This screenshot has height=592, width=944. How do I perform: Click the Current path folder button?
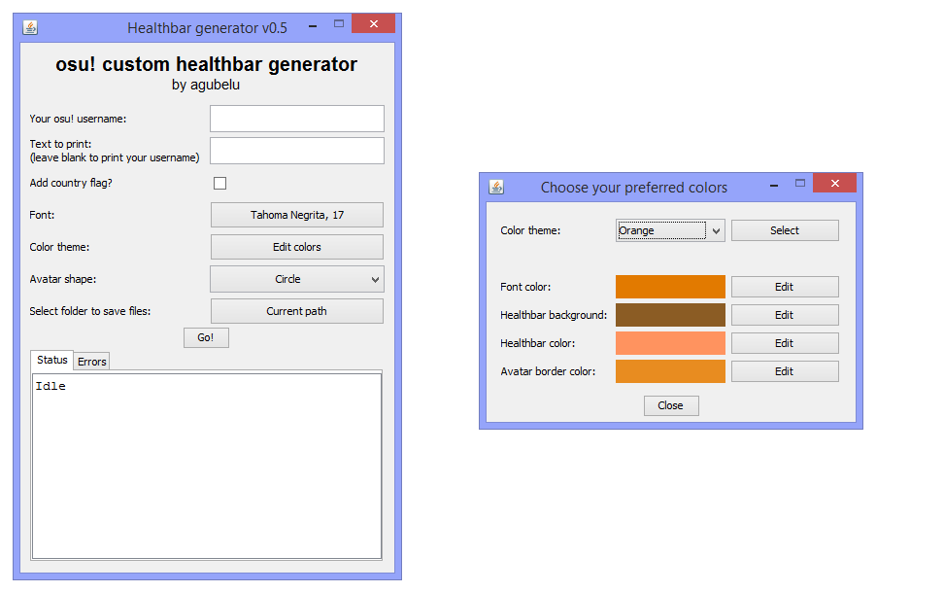[297, 311]
